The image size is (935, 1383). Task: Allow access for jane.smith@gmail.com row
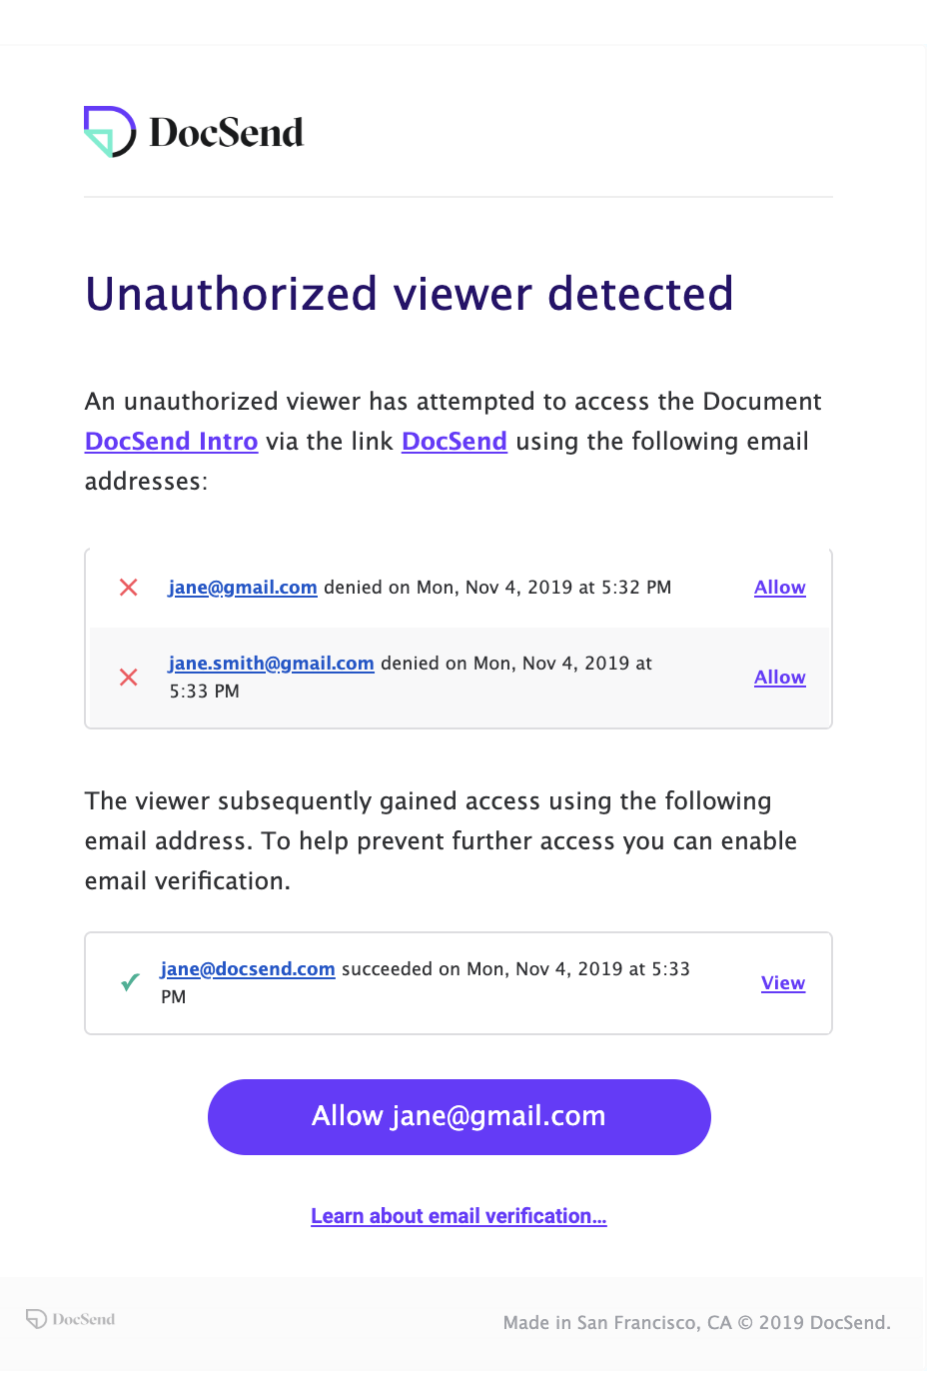(780, 678)
